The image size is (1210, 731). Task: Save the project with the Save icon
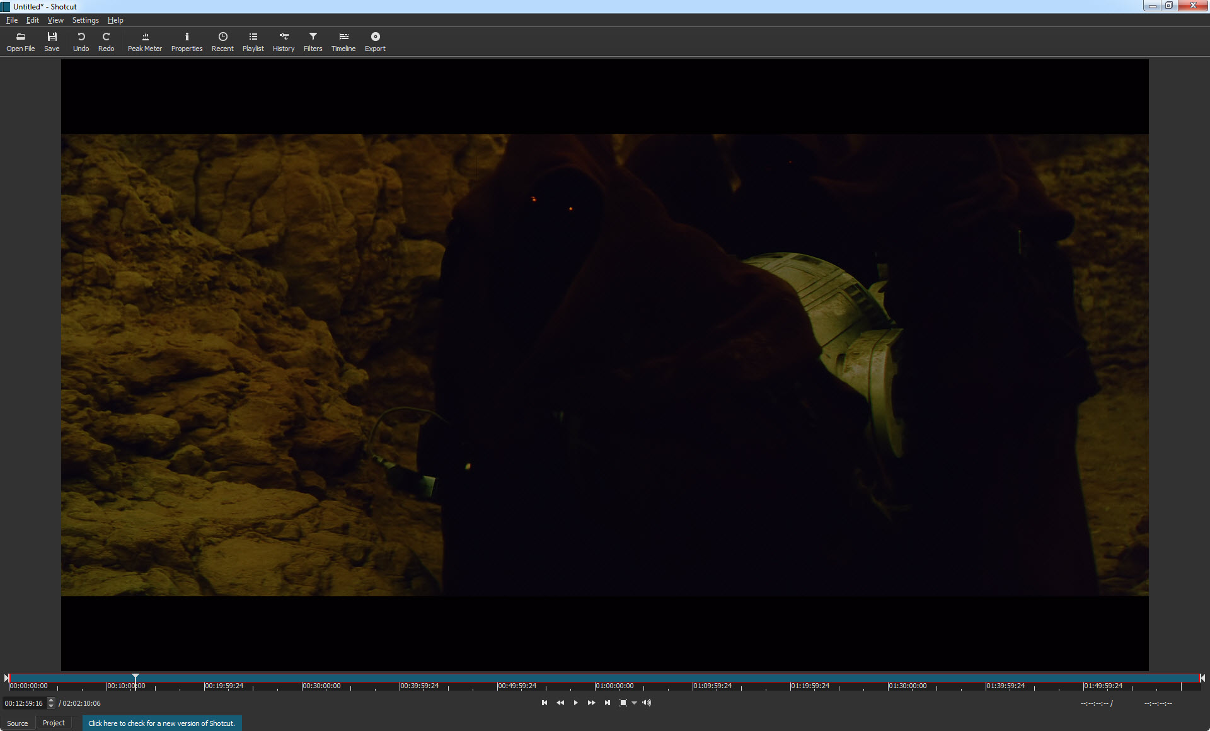pyautogui.click(x=52, y=42)
